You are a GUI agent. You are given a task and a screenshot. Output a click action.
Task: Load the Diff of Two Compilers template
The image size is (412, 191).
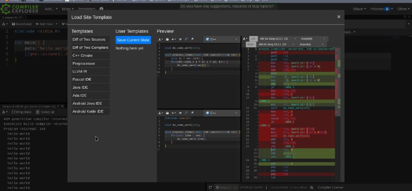(91, 48)
